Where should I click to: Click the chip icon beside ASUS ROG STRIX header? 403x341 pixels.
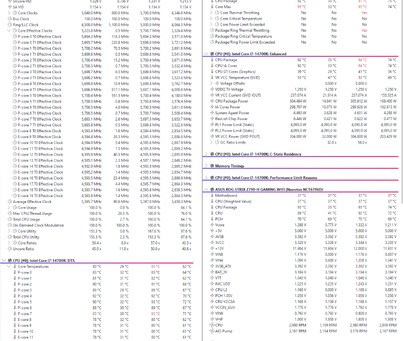point(212,190)
